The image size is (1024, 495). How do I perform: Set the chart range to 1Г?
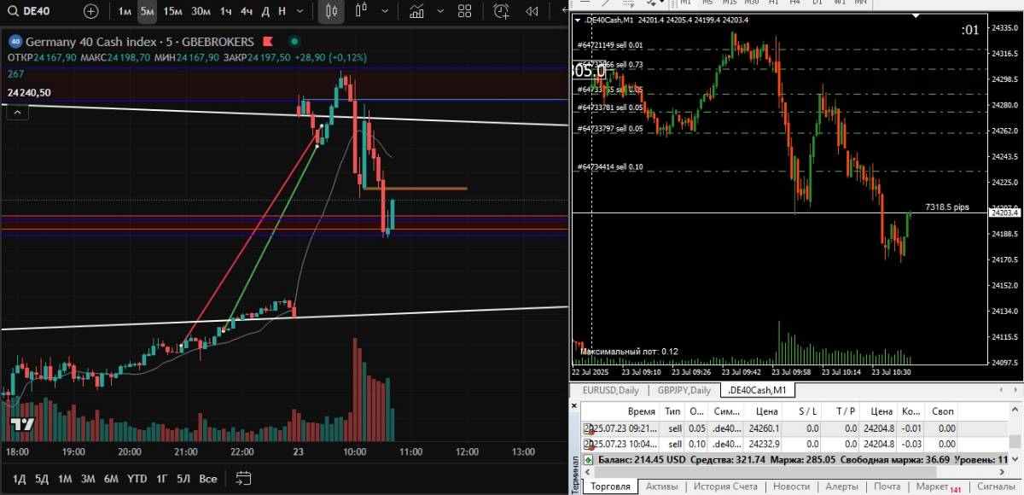[161, 478]
